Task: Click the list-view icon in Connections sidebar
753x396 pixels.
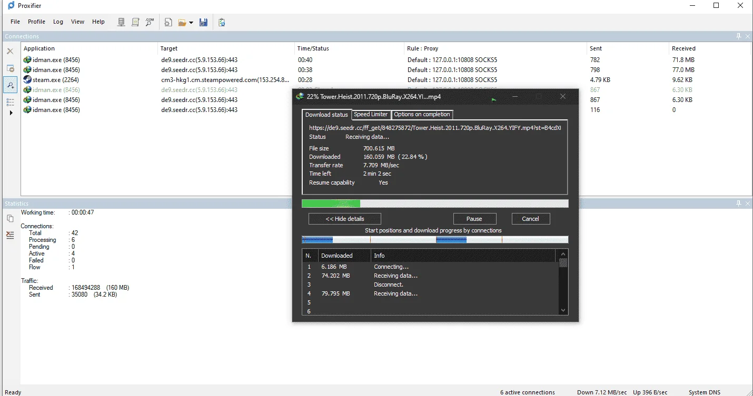Action: [10, 101]
